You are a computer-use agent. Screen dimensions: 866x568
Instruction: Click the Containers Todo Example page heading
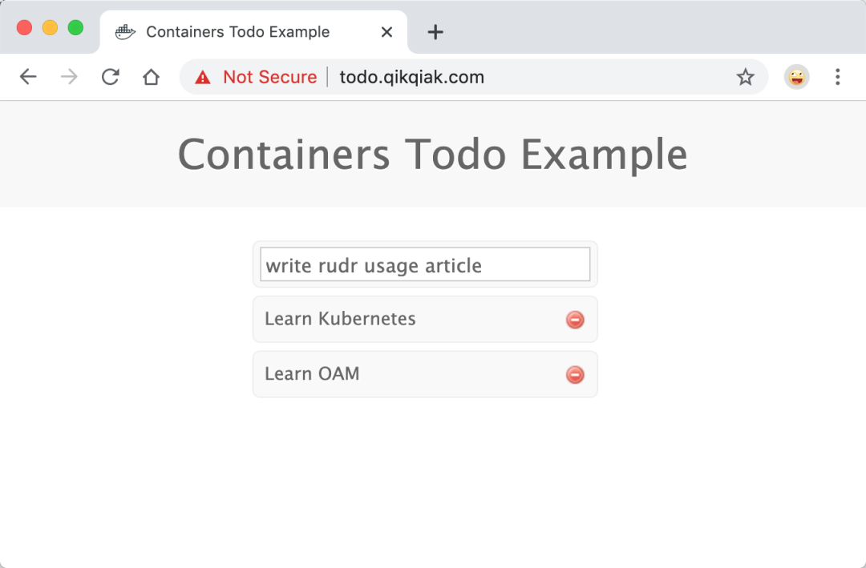click(432, 154)
